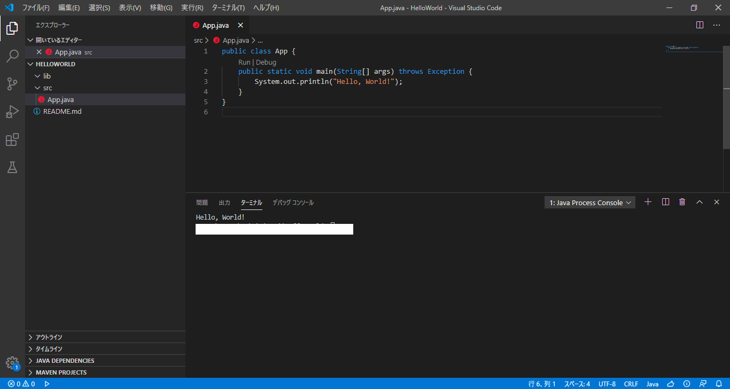Switch to the 問題 panel tab
Viewport: 730px width, 389px height.
(202, 203)
